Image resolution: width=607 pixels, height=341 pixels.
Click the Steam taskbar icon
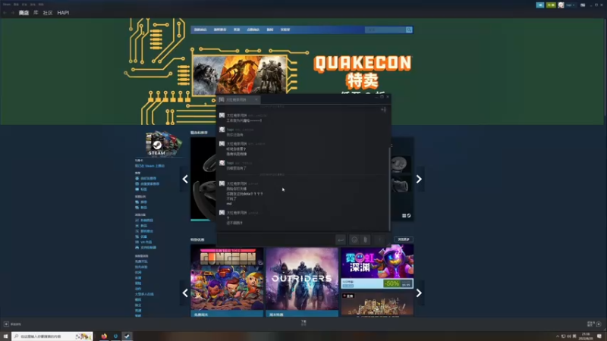tap(127, 336)
